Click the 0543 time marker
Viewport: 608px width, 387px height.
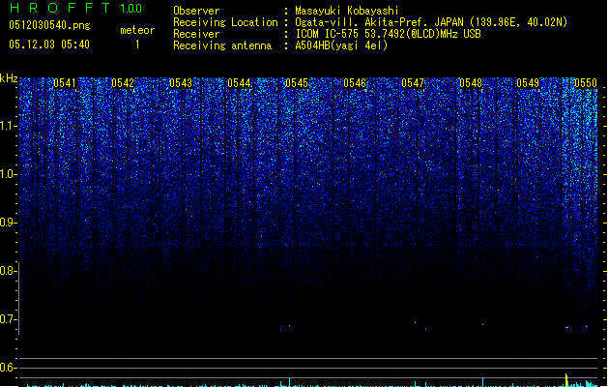coord(181,83)
